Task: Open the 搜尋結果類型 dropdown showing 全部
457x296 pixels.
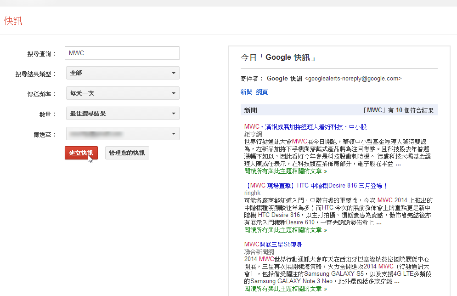Action: tap(123, 73)
